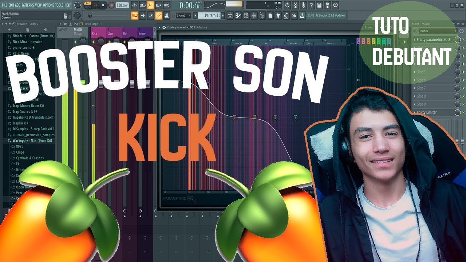Toggle the Slot 8 enable LED

[x=463, y=96]
